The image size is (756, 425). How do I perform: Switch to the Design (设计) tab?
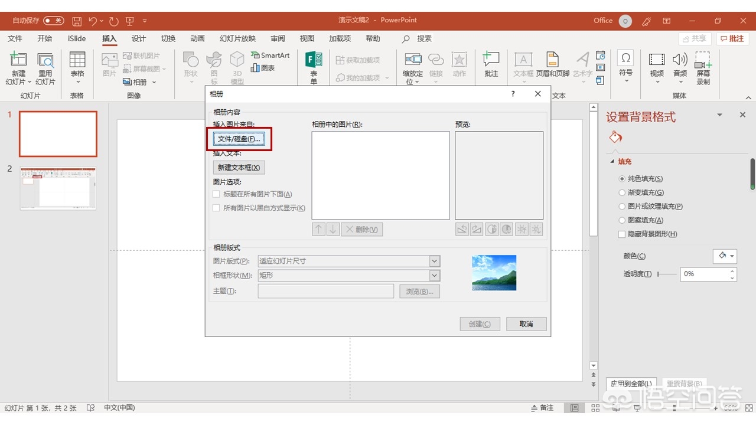139,38
